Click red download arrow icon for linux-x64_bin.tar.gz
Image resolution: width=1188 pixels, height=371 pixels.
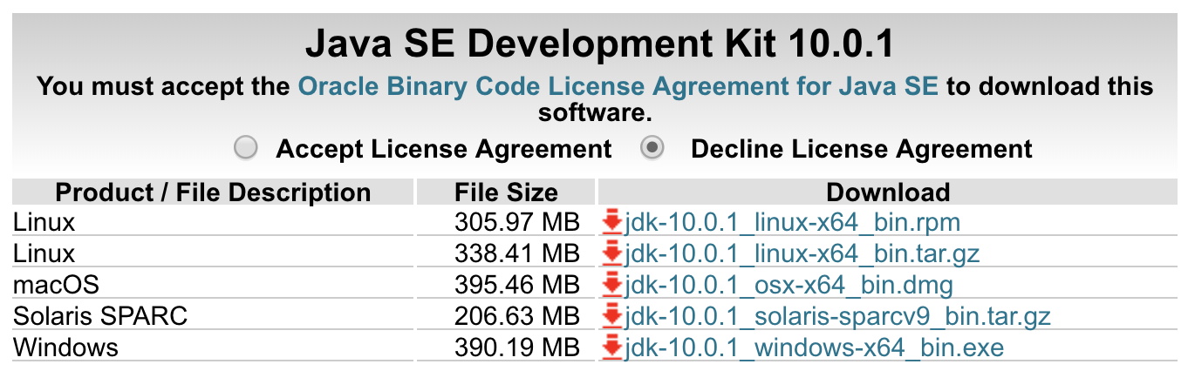[x=612, y=254]
